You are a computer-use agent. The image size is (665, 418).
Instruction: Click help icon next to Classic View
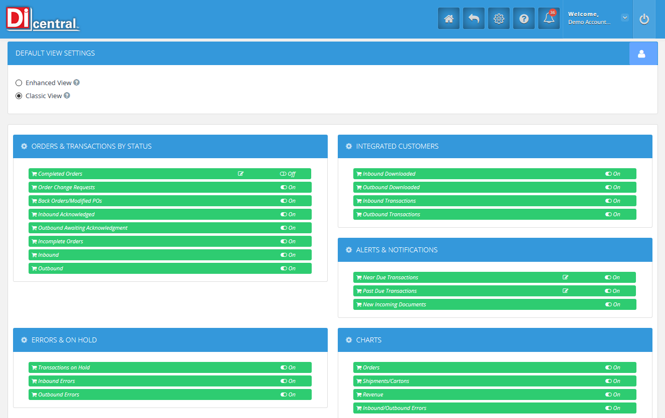[x=67, y=96]
